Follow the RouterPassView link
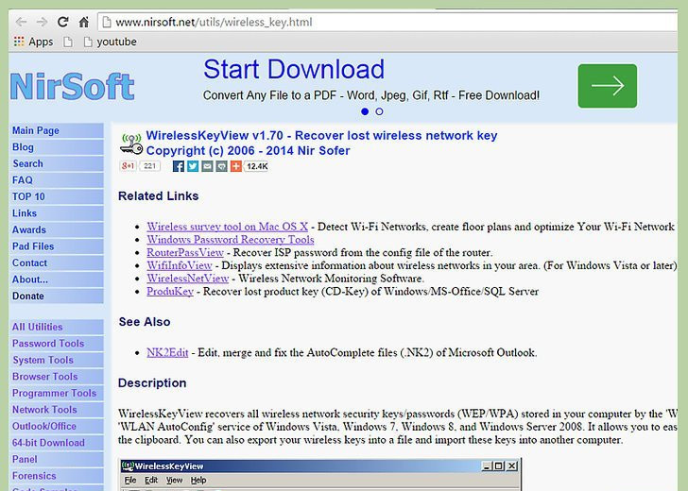688x491 pixels. click(185, 252)
